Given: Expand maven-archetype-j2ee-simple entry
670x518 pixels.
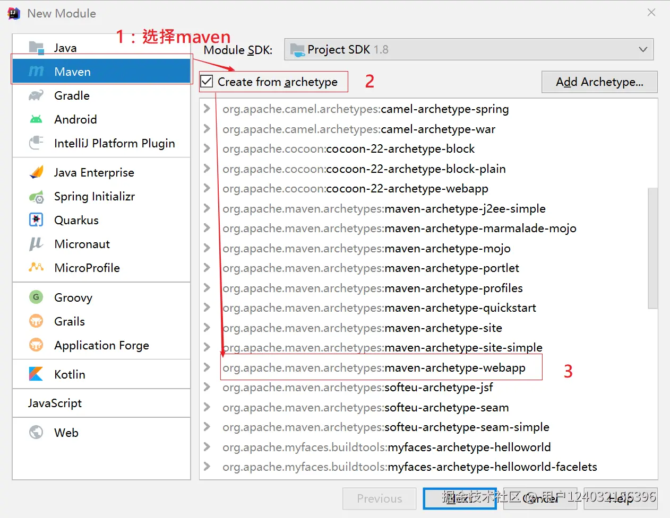Looking at the screenshot, I should pyautogui.click(x=207, y=208).
